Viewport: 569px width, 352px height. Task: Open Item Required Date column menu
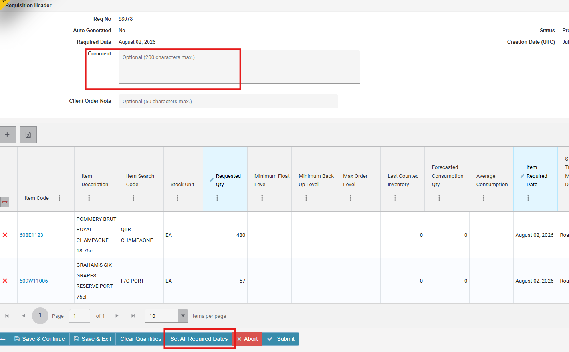tap(528, 198)
